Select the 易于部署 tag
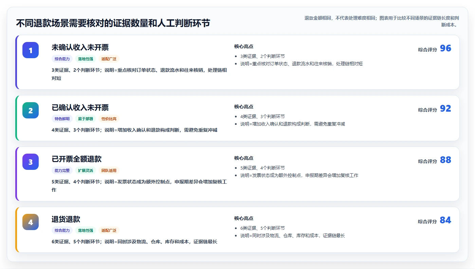The height and width of the screenshot is (269, 475). click(x=86, y=119)
